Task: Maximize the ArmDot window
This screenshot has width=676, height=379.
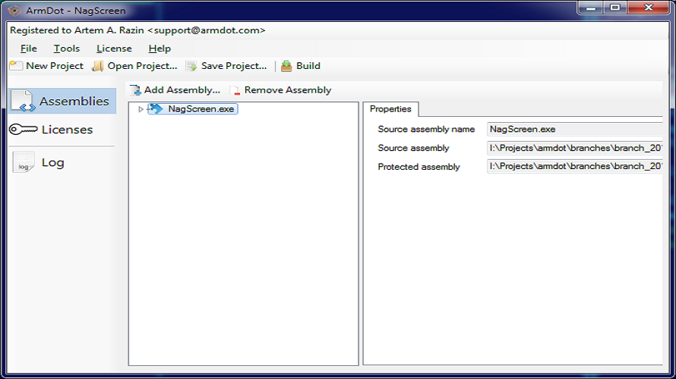Action: [615, 8]
